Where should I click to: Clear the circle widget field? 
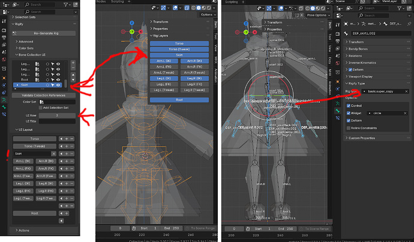[x=405, y=113]
